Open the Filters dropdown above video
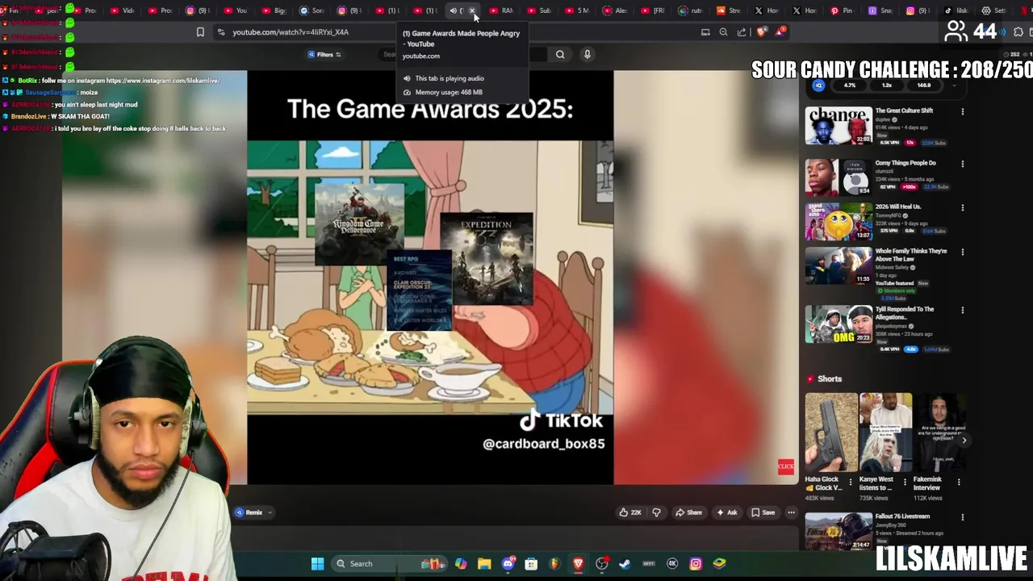 [x=324, y=54]
